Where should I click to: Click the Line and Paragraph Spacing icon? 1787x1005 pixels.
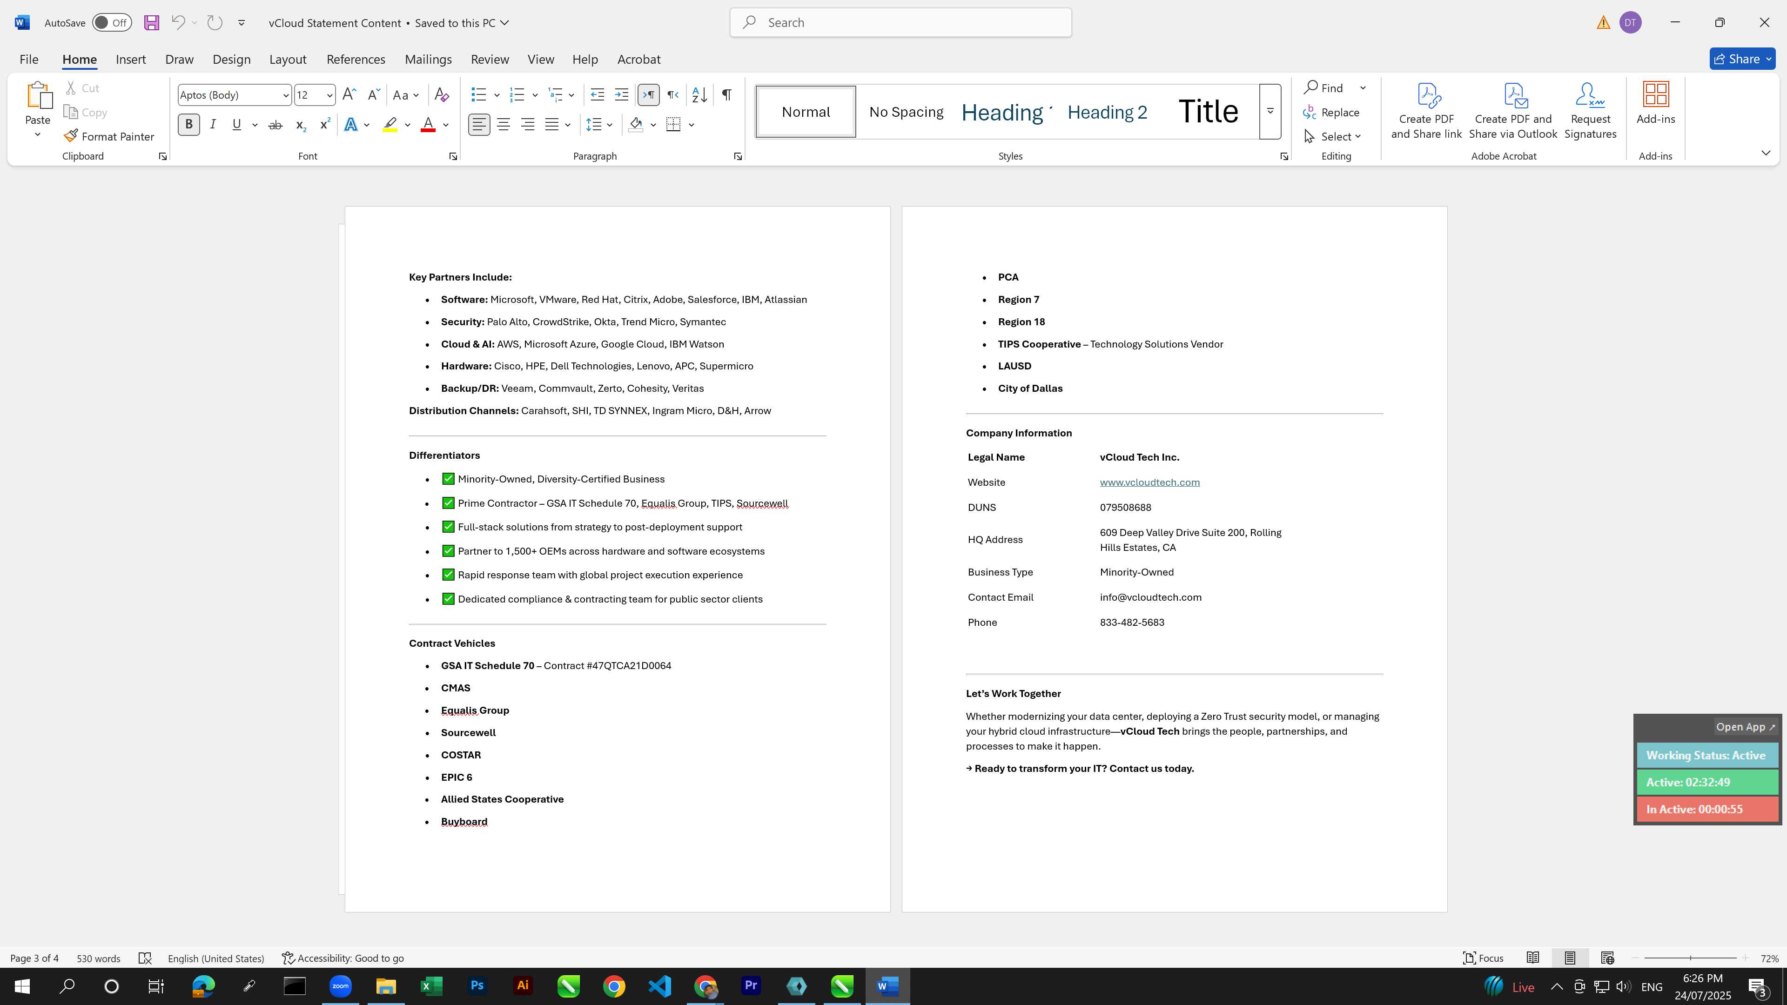pyautogui.click(x=594, y=125)
